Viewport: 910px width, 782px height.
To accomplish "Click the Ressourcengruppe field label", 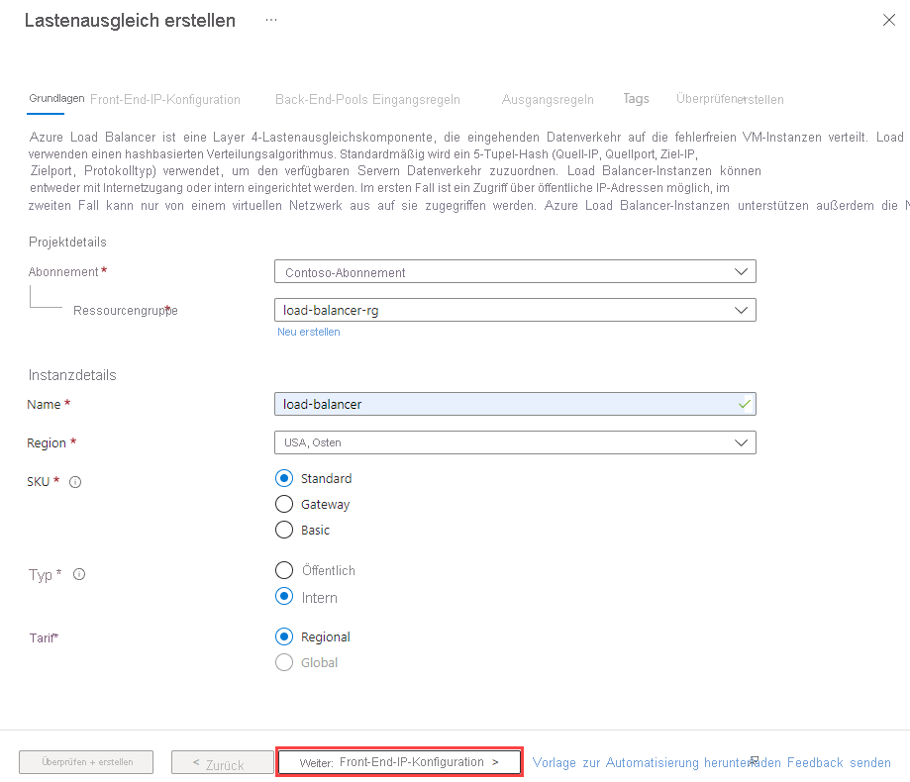I will click(x=126, y=311).
